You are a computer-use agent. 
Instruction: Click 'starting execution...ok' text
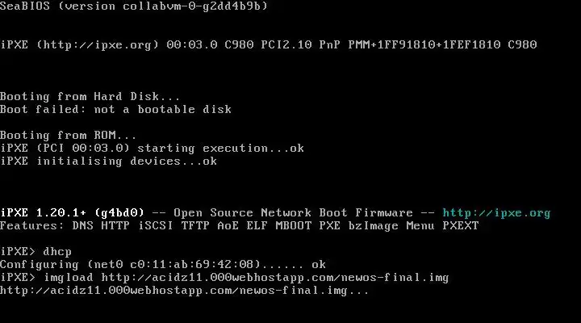[220, 148]
